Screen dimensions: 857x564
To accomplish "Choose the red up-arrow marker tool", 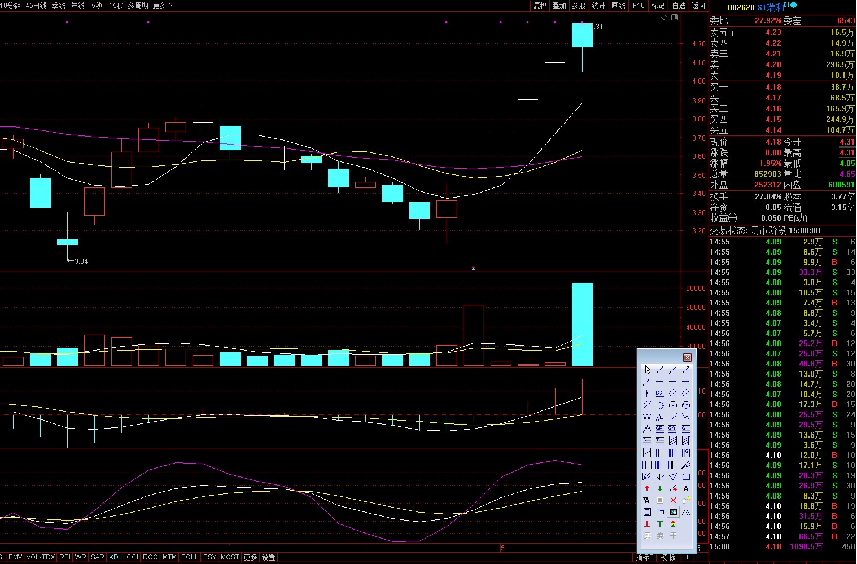I will tap(647, 488).
